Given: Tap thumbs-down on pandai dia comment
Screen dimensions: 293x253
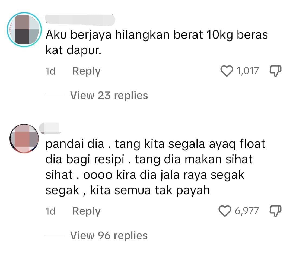Looking at the screenshot, I should (x=275, y=211).
